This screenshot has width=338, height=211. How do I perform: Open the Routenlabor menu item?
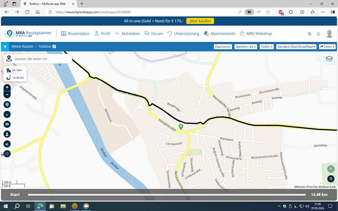point(75,34)
